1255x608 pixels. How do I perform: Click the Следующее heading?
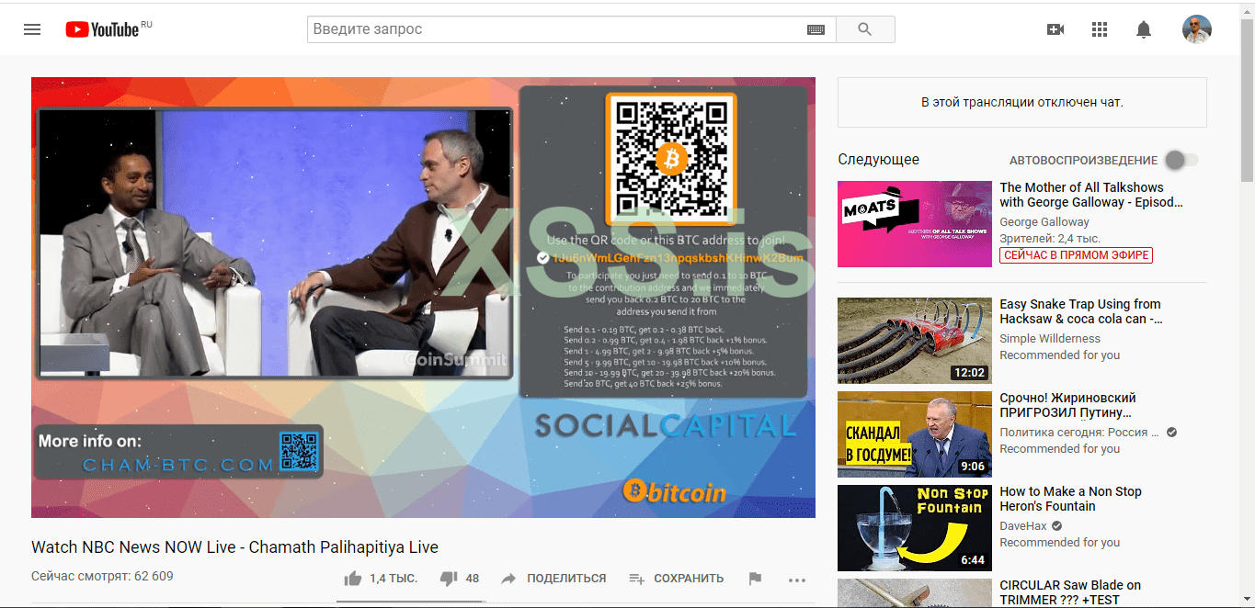(x=878, y=160)
